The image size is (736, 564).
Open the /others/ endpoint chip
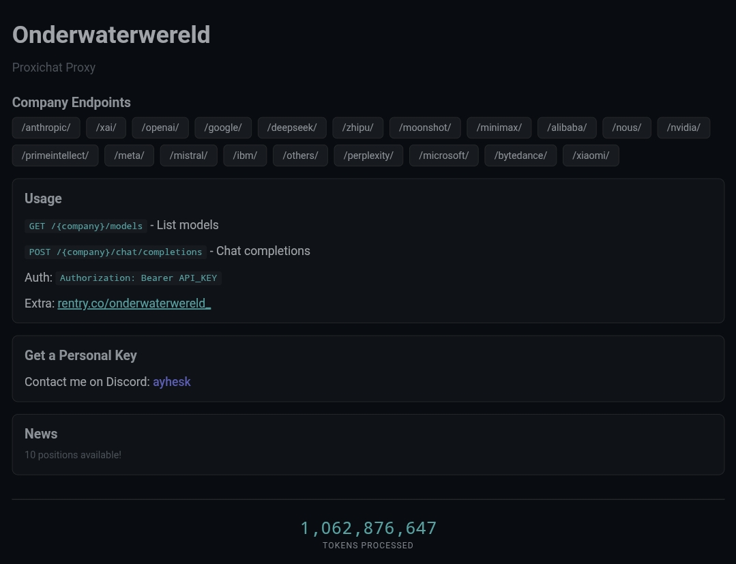pyautogui.click(x=300, y=155)
